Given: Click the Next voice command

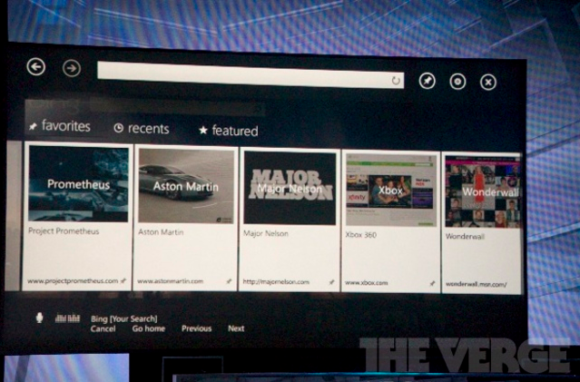Looking at the screenshot, I should coord(236,328).
